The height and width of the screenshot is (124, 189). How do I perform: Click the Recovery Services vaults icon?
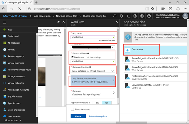pos(5,70)
